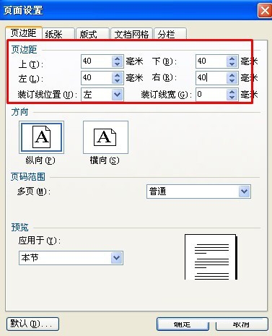Switch to the 纸张 tab
The image size is (272, 336).
(x=58, y=34)
